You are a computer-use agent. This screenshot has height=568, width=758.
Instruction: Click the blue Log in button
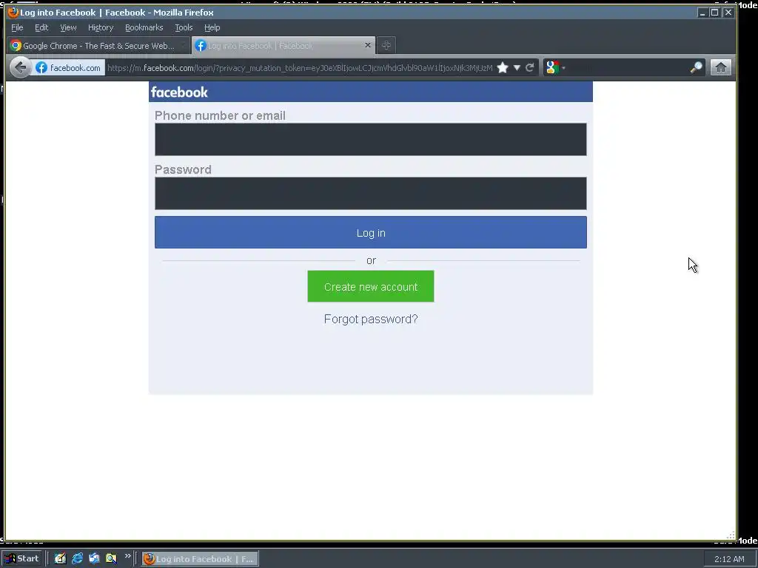click(x=371, y=232)
